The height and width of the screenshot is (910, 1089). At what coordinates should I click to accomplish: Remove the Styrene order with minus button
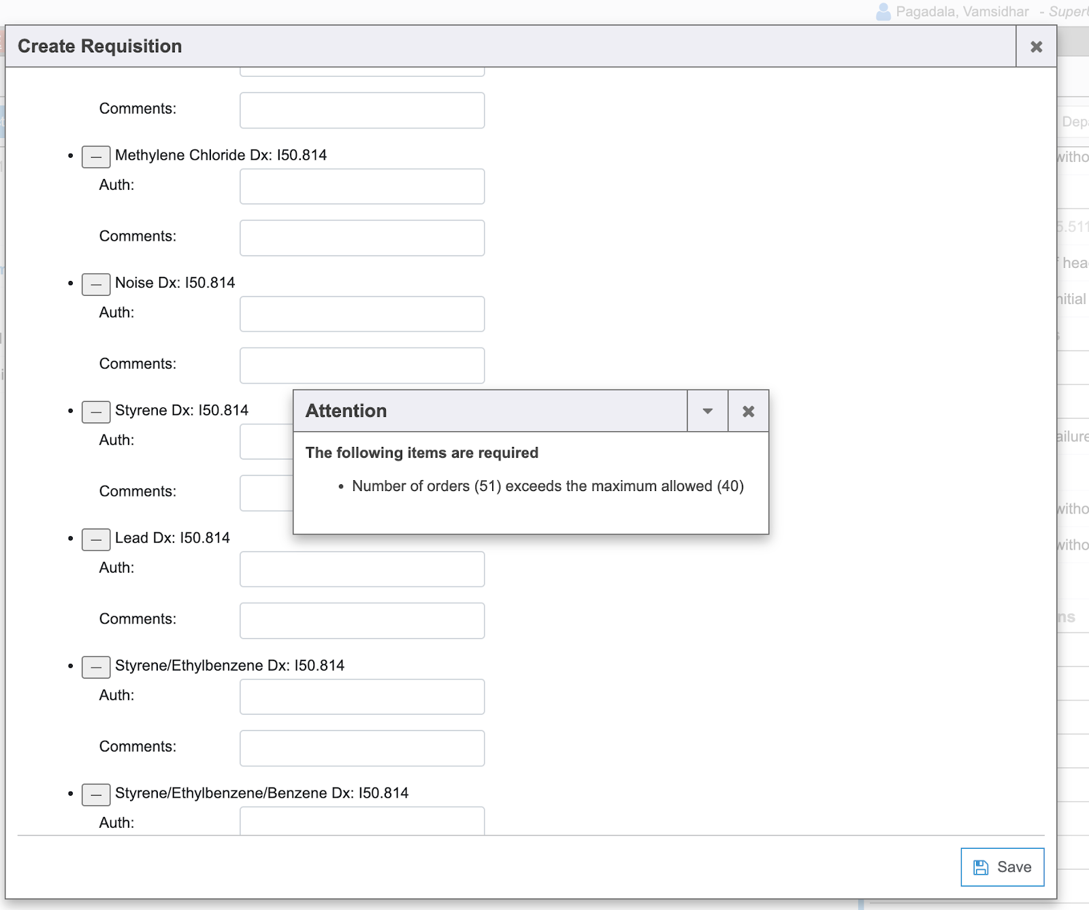click(x=96, y=412)
